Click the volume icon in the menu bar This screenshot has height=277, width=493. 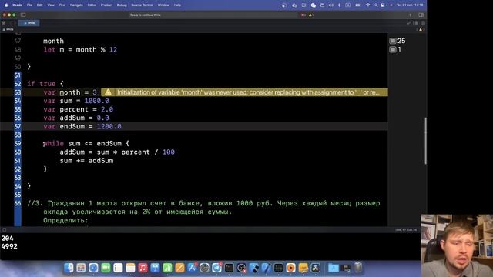pyautogui.click(x=330, y=5)
